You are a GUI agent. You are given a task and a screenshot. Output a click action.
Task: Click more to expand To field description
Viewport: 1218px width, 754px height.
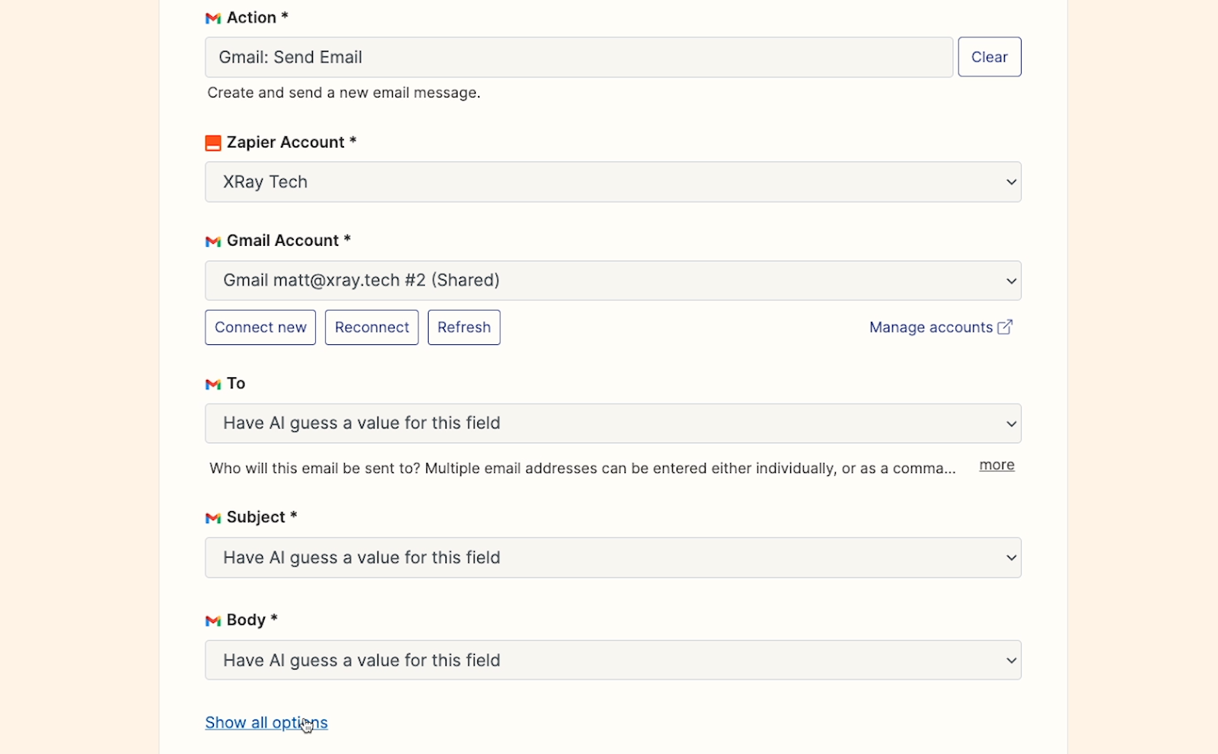pos(996,465)
